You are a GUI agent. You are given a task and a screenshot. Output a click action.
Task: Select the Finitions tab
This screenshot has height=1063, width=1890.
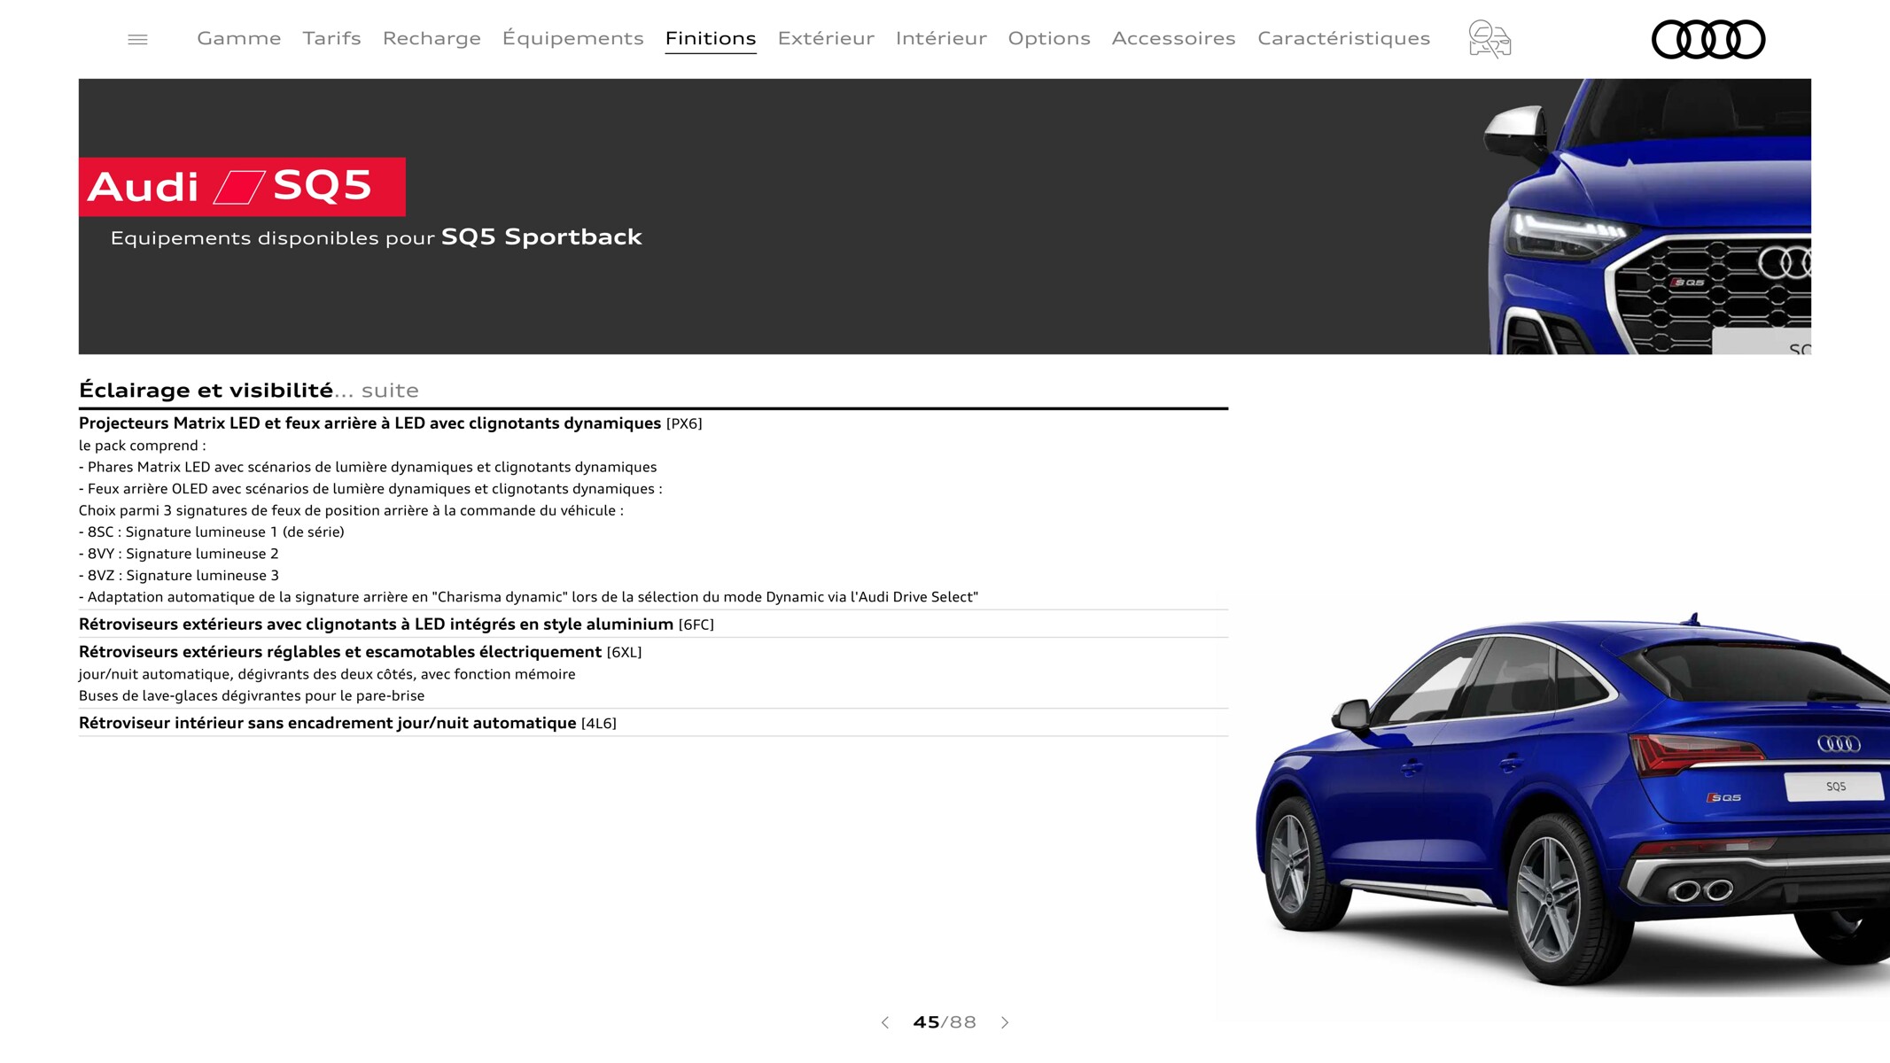[x=711, y=38]
